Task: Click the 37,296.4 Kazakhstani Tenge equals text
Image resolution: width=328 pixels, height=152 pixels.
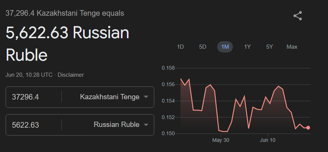Action: point(65,13)
